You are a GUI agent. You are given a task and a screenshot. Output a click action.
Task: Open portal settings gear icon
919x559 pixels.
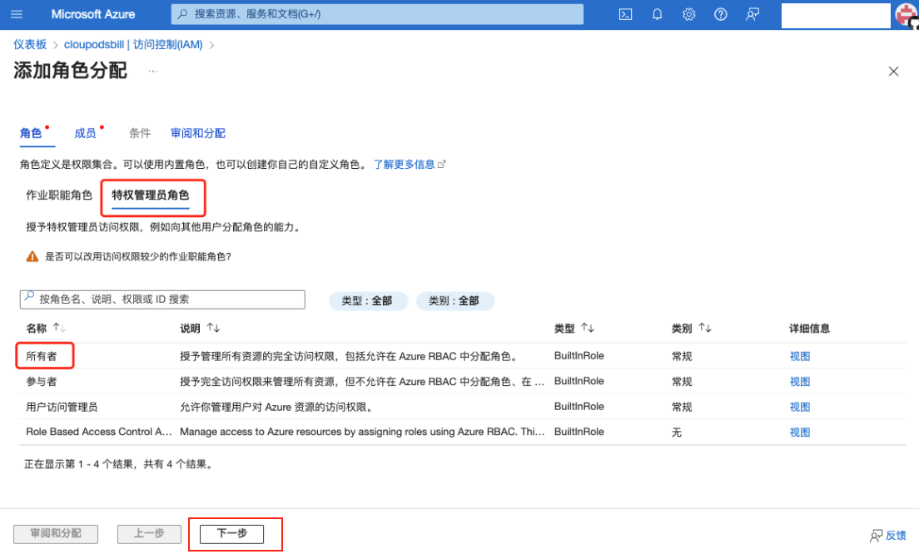pos(688,14)
